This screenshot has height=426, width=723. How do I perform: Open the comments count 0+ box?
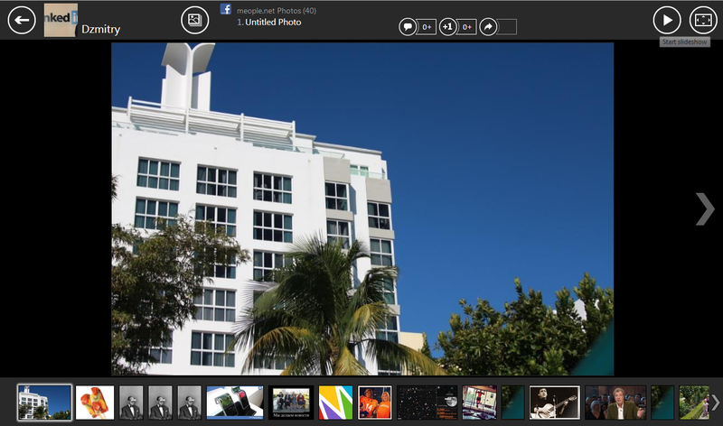click(427, 27)
